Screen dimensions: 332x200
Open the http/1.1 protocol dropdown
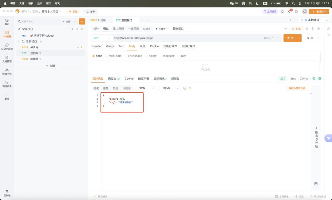click(271, 38)
